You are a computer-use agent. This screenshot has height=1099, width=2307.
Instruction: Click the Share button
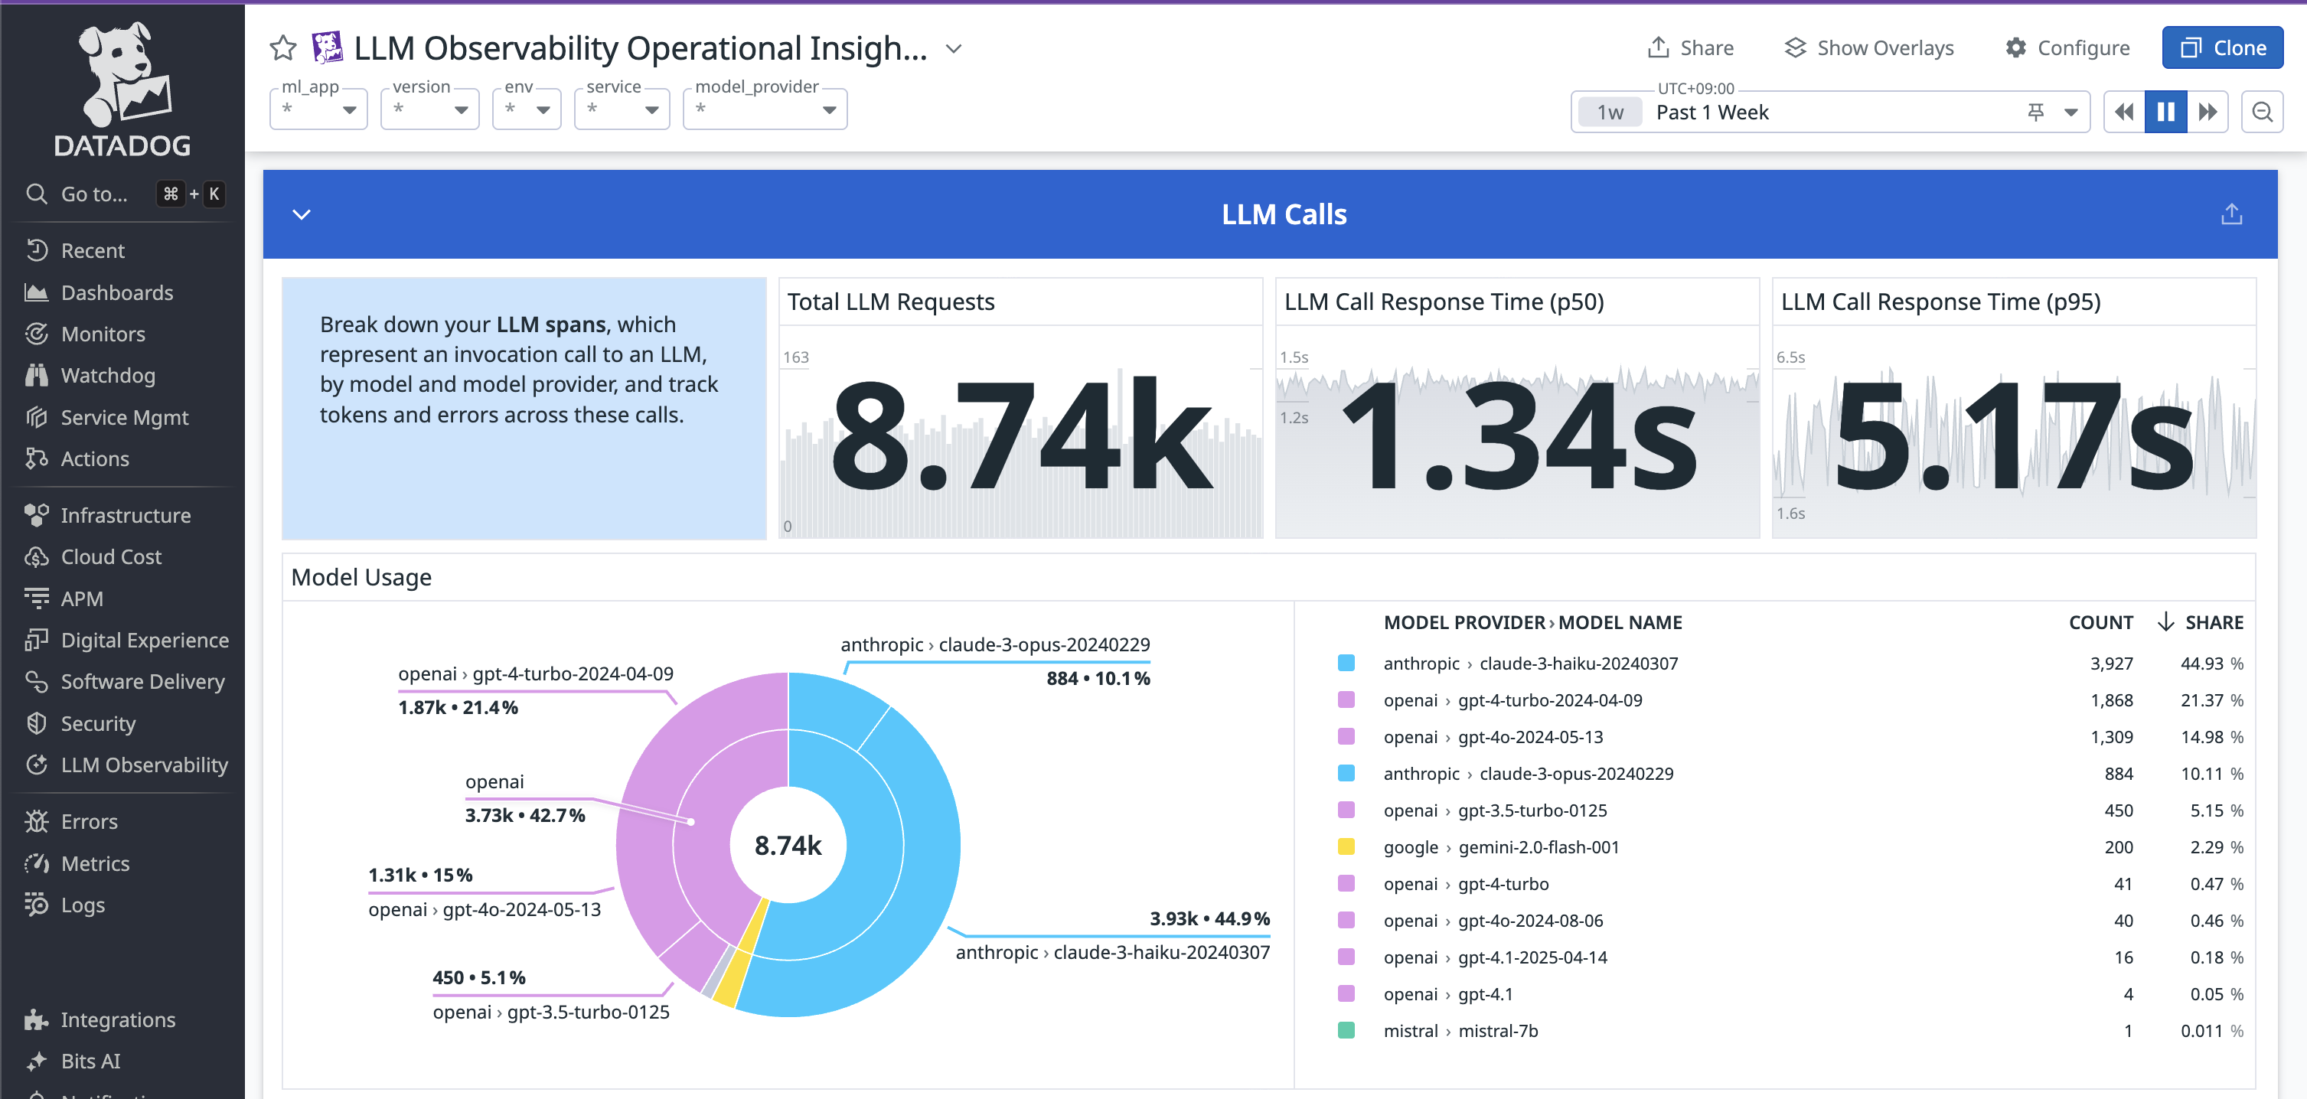[1691, 48]
